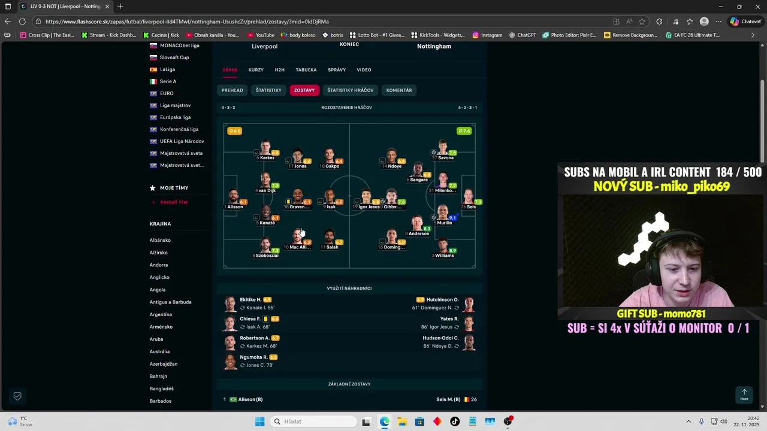Image resolution: width=767 pixels, height=431 pixels.
Task: Select the ŠTATISTIKY sub-tab
Action: click(268, 90)
